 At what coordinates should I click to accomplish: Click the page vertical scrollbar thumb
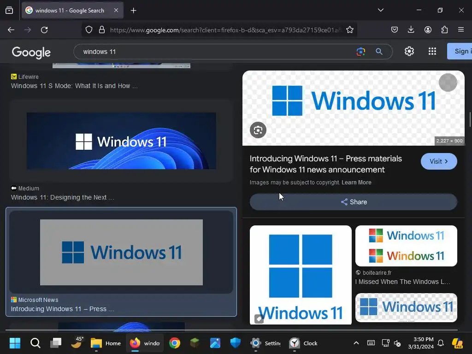pos(470,119)
